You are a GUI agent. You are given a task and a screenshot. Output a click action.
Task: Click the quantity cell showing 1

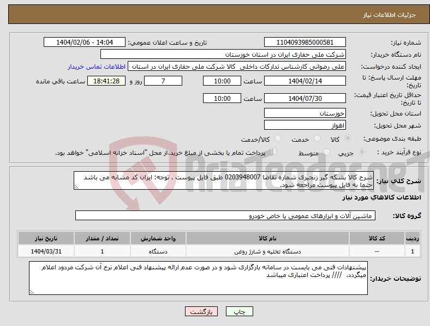click(102, 251)
